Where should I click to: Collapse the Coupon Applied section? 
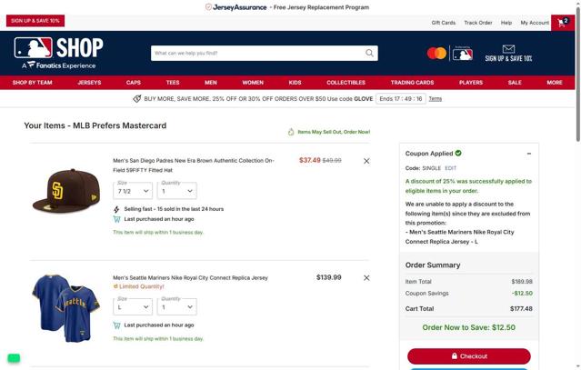529,154
